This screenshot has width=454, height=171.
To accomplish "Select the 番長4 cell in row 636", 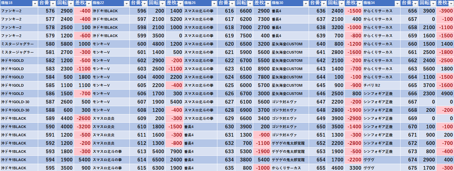I will (289, 11).
